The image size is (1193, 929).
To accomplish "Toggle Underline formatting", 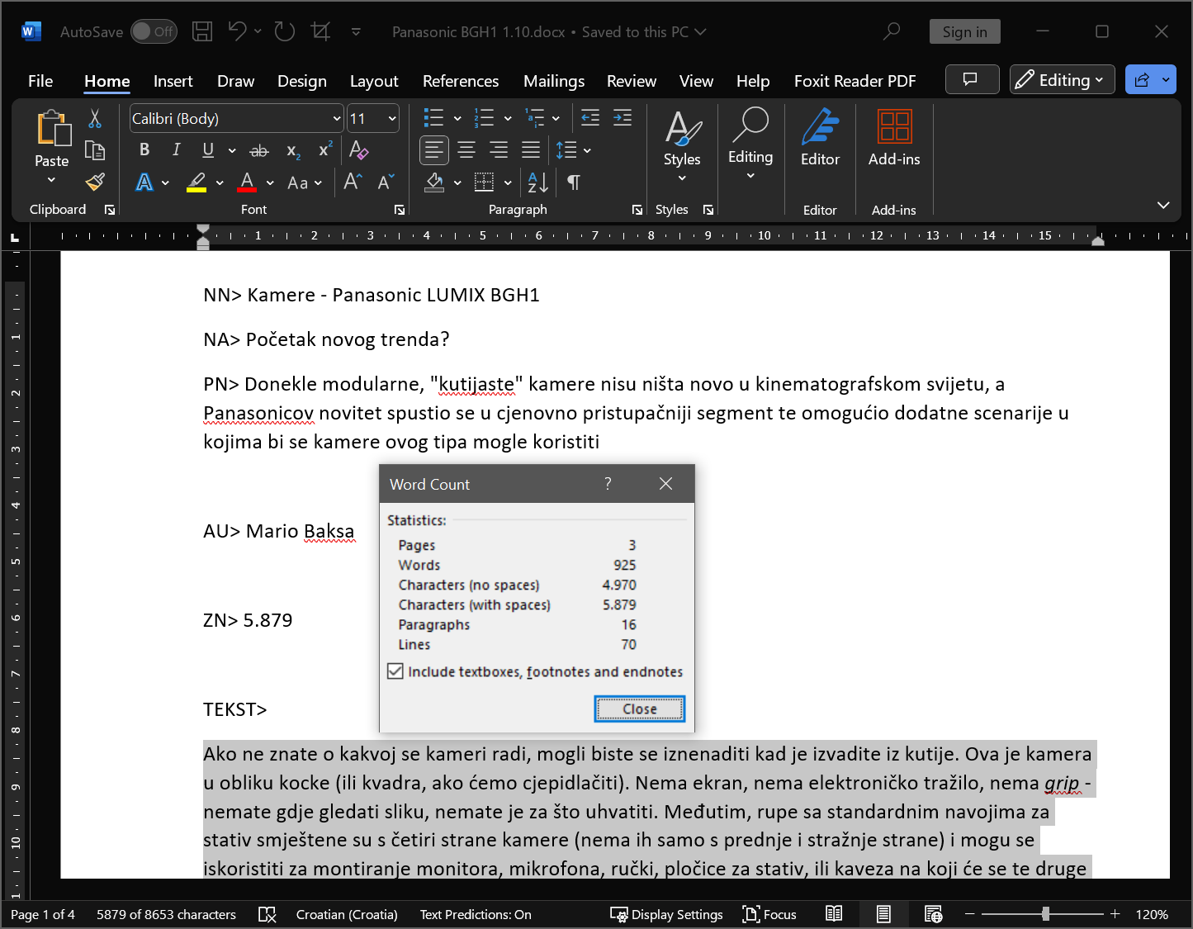I will click(208, 149).
